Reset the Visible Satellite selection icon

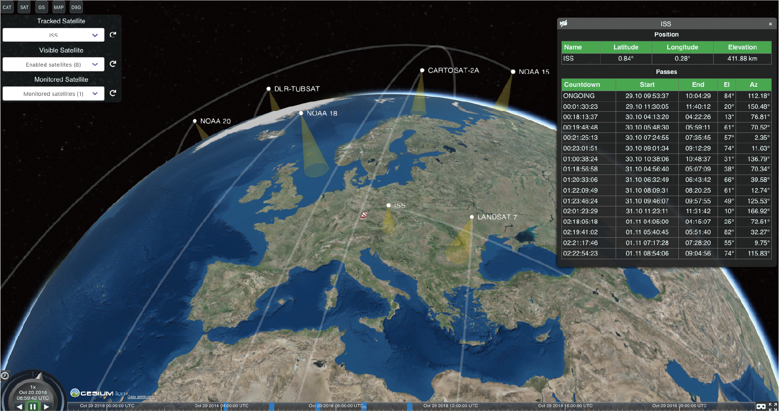point(113,64)
